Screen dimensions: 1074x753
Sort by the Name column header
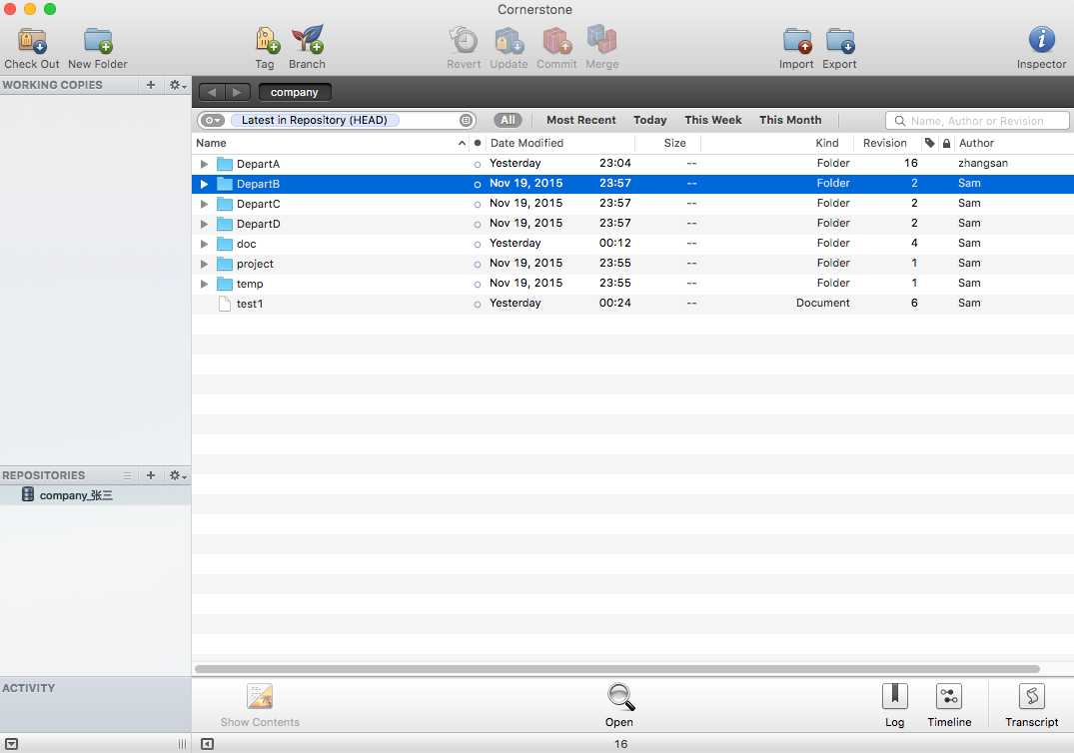click(x=331, y=143)
